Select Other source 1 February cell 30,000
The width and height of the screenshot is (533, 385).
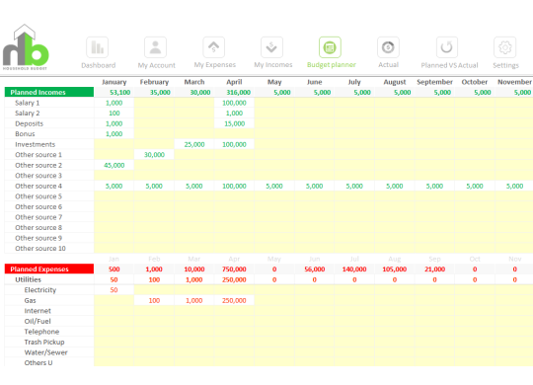point(154,155)
